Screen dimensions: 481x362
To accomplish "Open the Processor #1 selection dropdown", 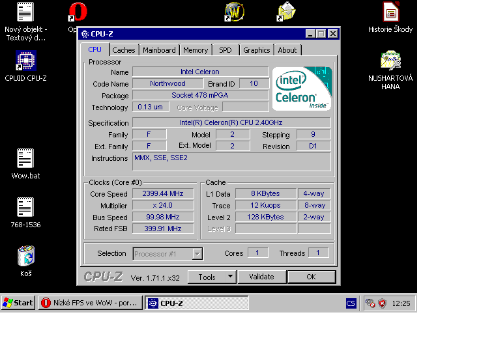I will pos(168,254).
